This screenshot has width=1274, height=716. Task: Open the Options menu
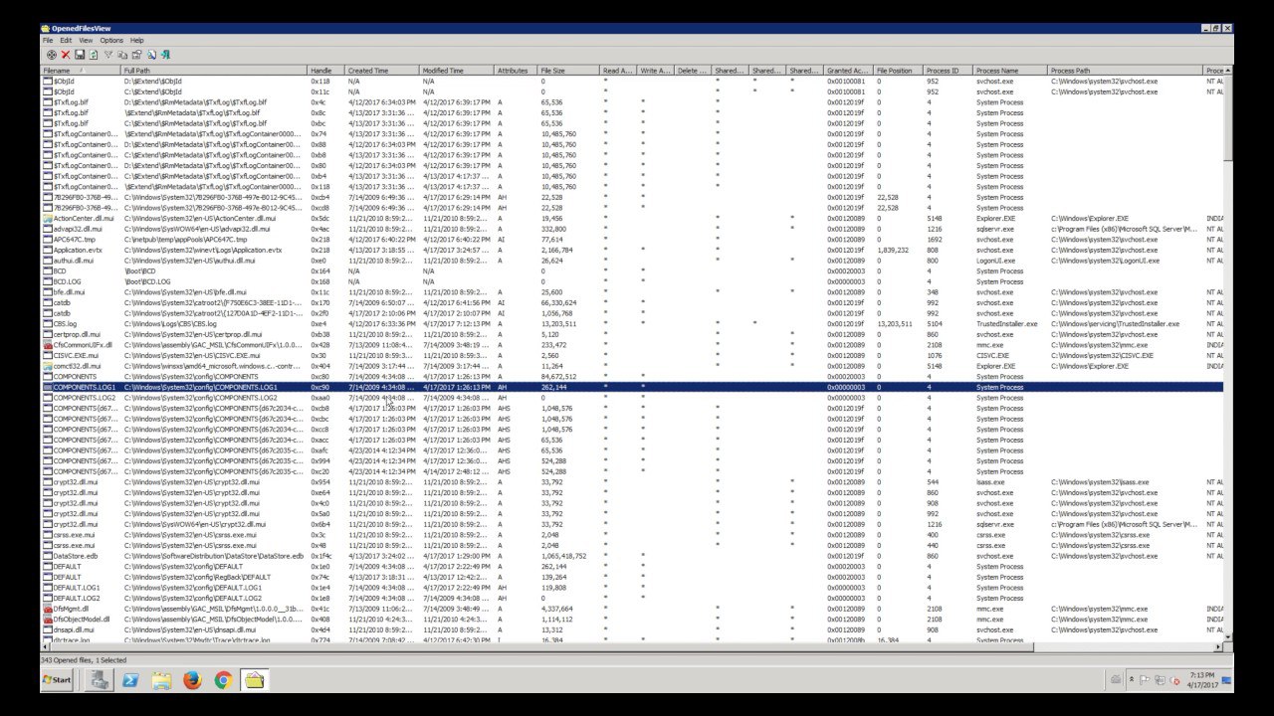pos(111,40)
